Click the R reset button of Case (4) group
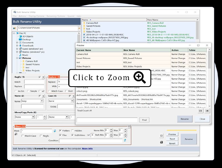Screen dimensions: 222x168 [x=74, y=96]
